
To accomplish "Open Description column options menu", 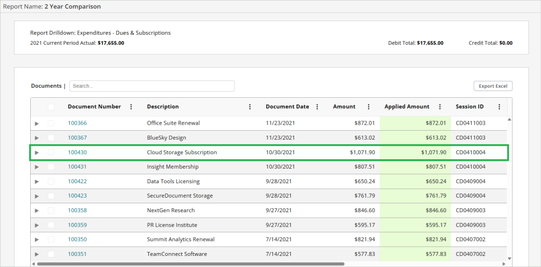I will point(250,107).
